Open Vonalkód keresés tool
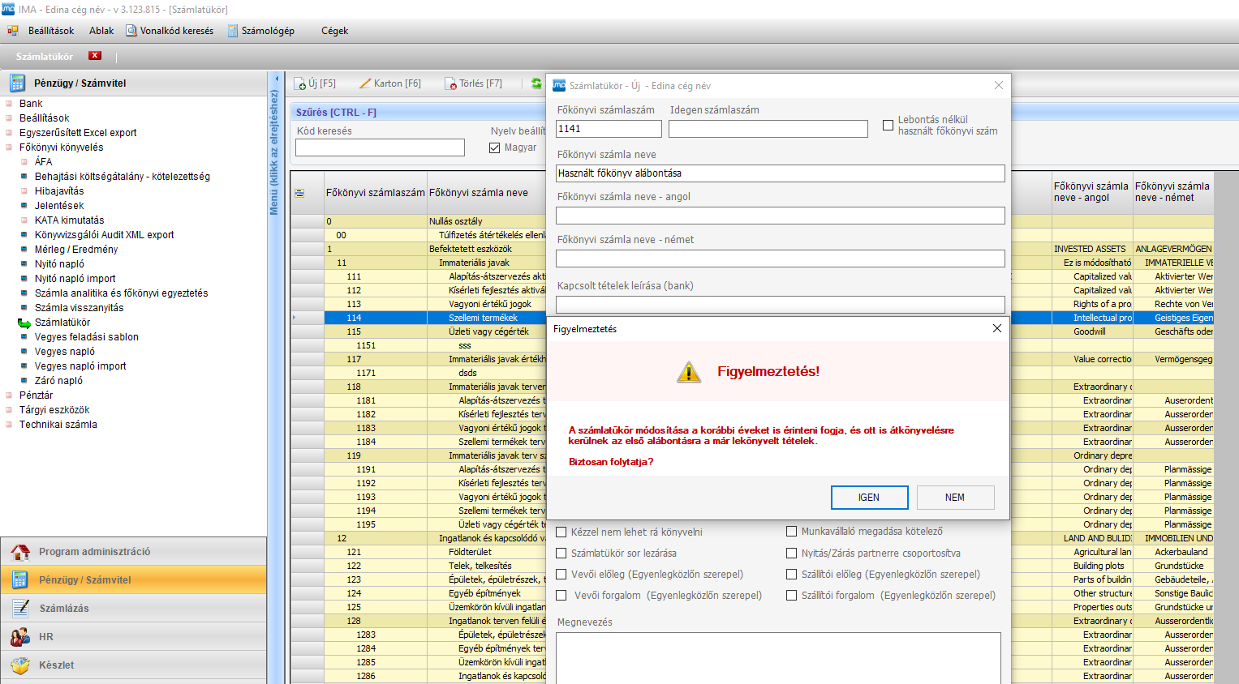The height and width of the screenshot is (684, 1239). pos(170,31)
